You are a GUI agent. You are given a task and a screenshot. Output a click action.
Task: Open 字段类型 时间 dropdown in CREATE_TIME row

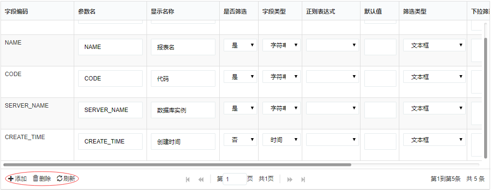(x=281, y=140)
